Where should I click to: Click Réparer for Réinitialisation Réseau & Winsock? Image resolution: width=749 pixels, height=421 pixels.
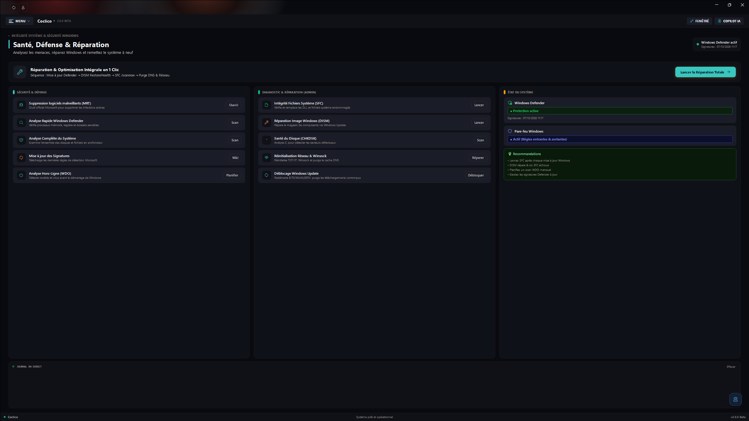(x=478, y=158)
